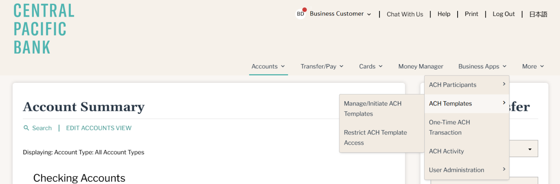560x184 pixels.
Task: Expand the More menu
Action: pos(533,66)
